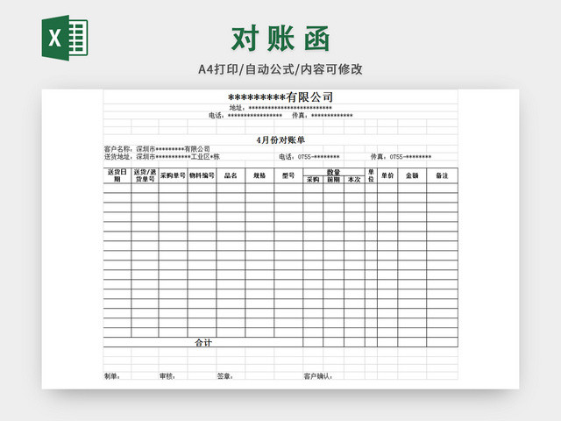Select the 地址 line under company name
This screenshot has width=561, height=421.
point(280,108)
